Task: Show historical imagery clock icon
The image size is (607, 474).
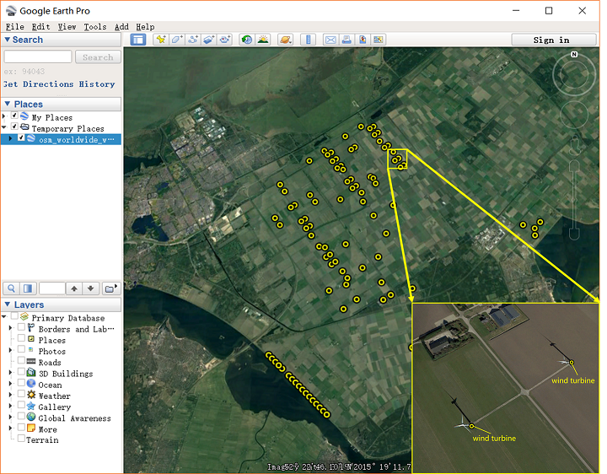Action: coord(246,40)
